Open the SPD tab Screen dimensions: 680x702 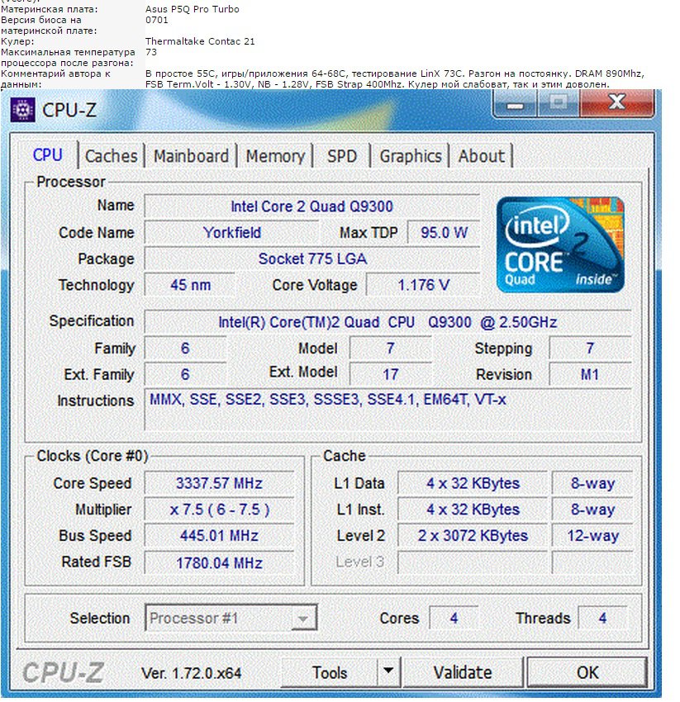(342, 156)
